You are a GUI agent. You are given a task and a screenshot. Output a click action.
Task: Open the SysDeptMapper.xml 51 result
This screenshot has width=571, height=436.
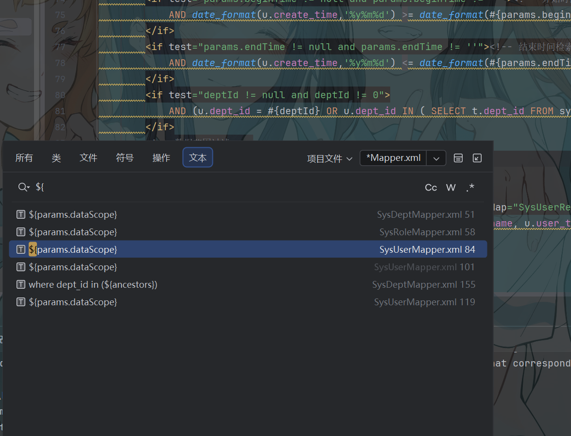248,214
